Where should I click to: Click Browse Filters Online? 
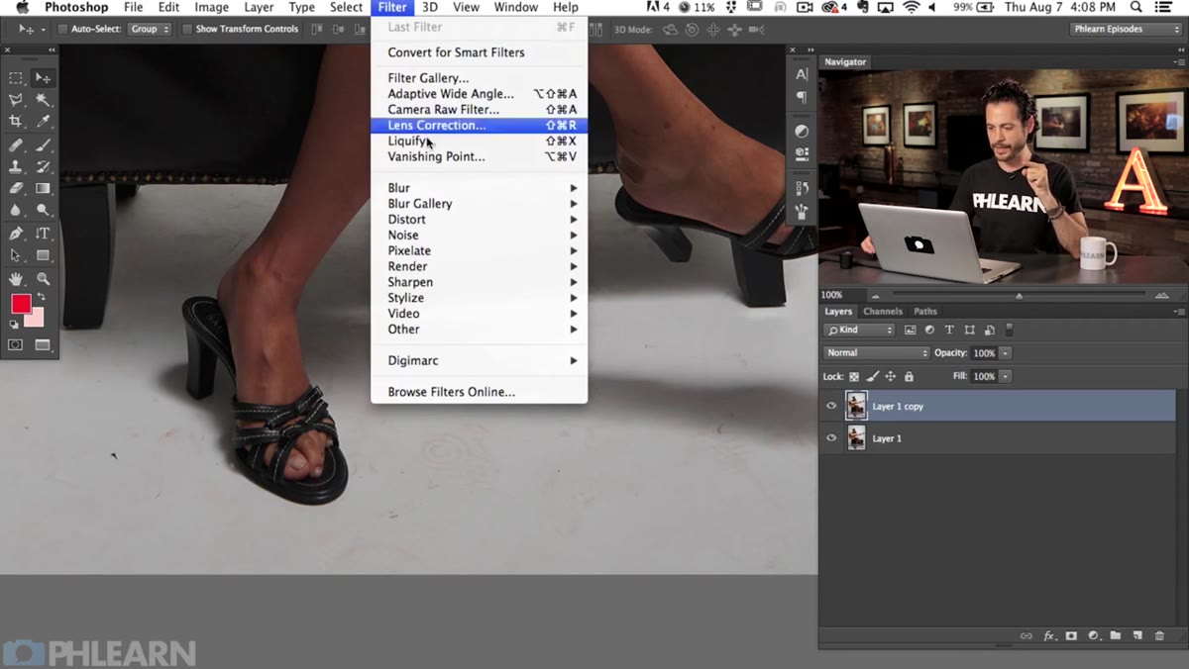click(x=480, y=392)
